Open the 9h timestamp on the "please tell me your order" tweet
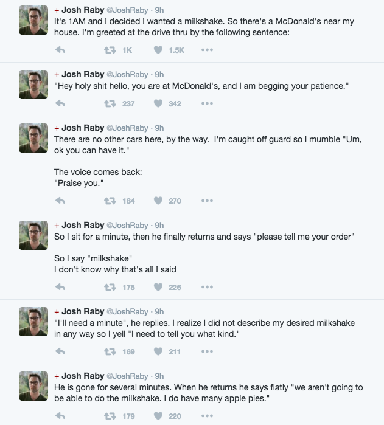Viewport: 384px width, 425px height. tap(159, 225)
